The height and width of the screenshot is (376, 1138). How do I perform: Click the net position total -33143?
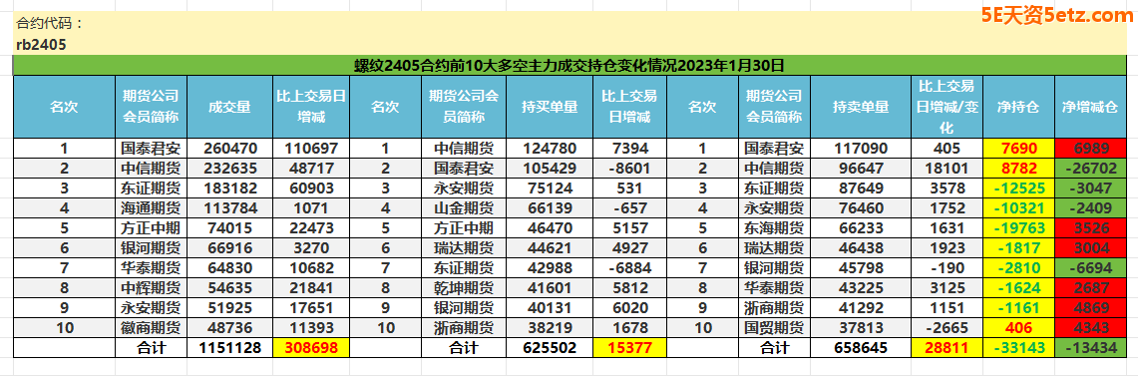tap(1018, 348)
